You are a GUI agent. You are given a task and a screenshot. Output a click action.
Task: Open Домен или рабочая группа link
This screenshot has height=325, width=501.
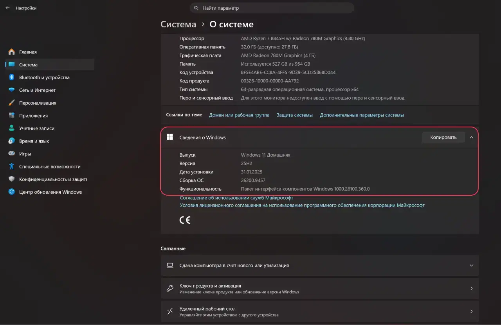coord(239,115)
